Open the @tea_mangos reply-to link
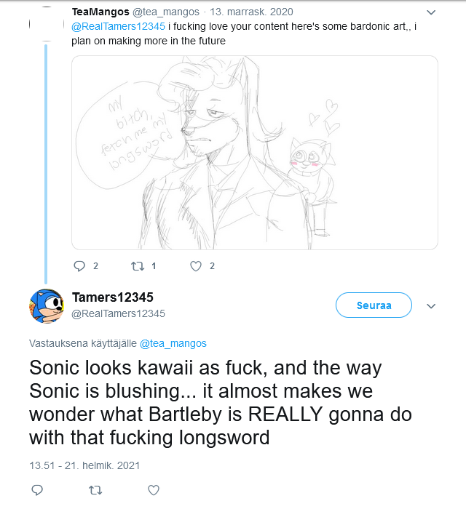 173,343
